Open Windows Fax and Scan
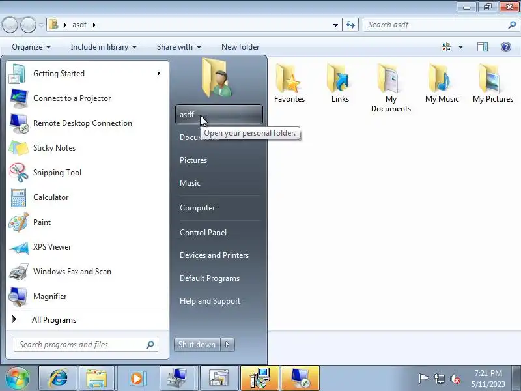This screenshot has width=521, height=391. tap(87, 272)
